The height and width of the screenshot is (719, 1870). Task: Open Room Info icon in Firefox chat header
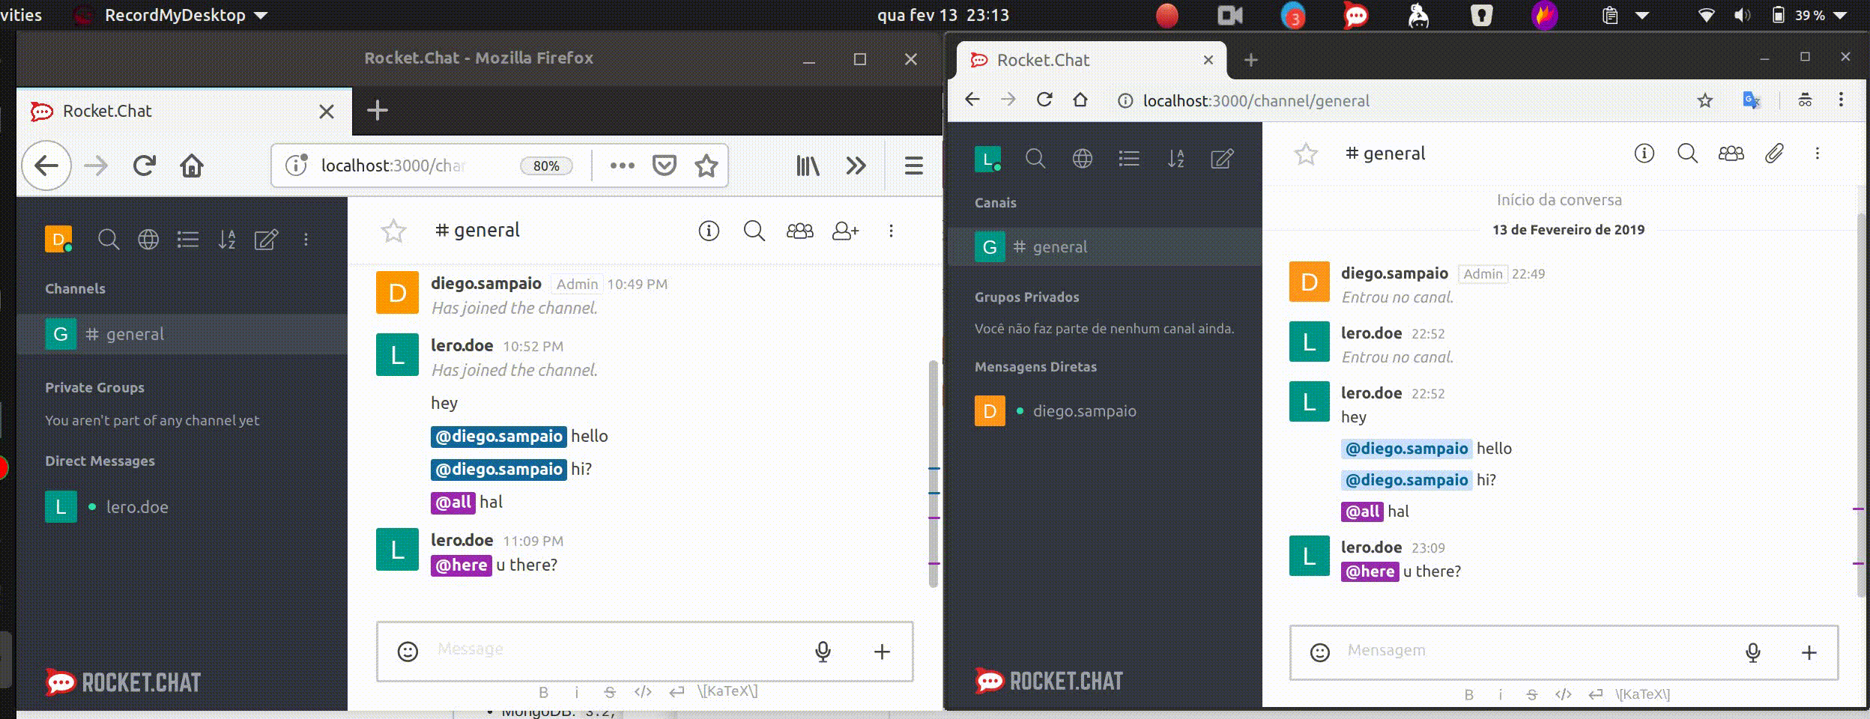click(x=709, y=231)
